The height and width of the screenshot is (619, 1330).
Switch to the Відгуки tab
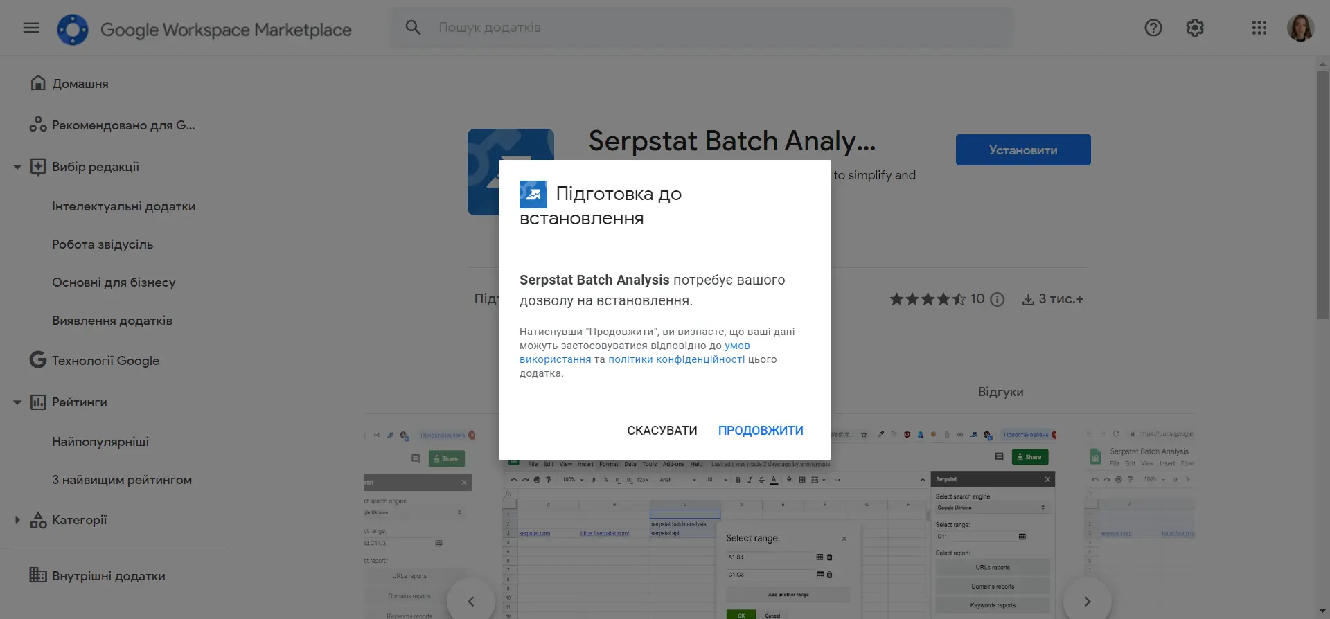point(1000,392)
